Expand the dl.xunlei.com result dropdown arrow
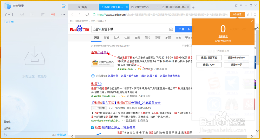The image size is (260, 139). pyautogui.click(x=135, y=69)
